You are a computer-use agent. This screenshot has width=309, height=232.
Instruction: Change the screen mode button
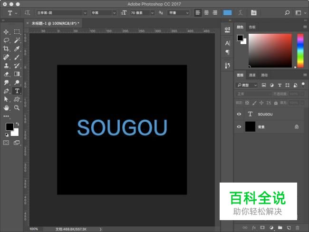click(17, 143)
